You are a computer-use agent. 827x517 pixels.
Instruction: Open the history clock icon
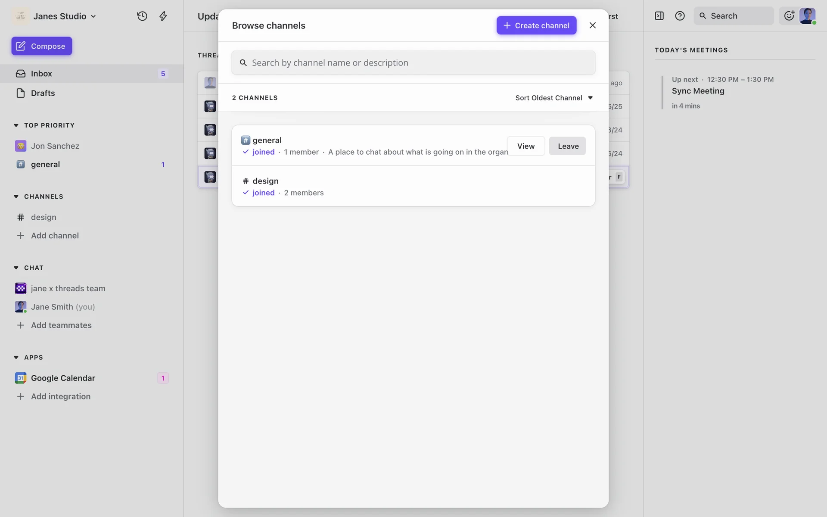(x=142, y=16)
